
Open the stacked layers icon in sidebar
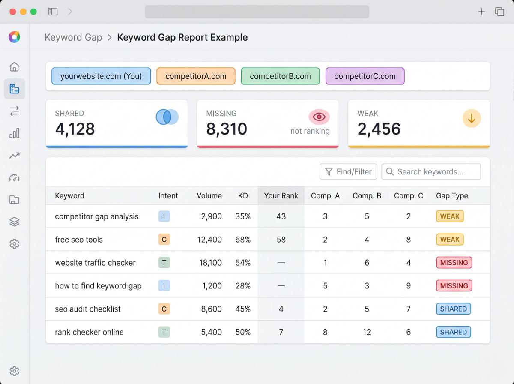coord(15,222)
